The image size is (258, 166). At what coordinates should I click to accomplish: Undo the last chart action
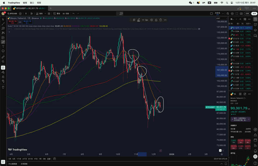(x=73, y=14)
